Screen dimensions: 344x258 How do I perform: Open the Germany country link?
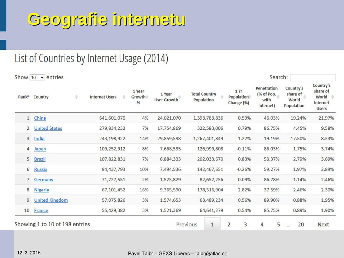coord(44,180)
